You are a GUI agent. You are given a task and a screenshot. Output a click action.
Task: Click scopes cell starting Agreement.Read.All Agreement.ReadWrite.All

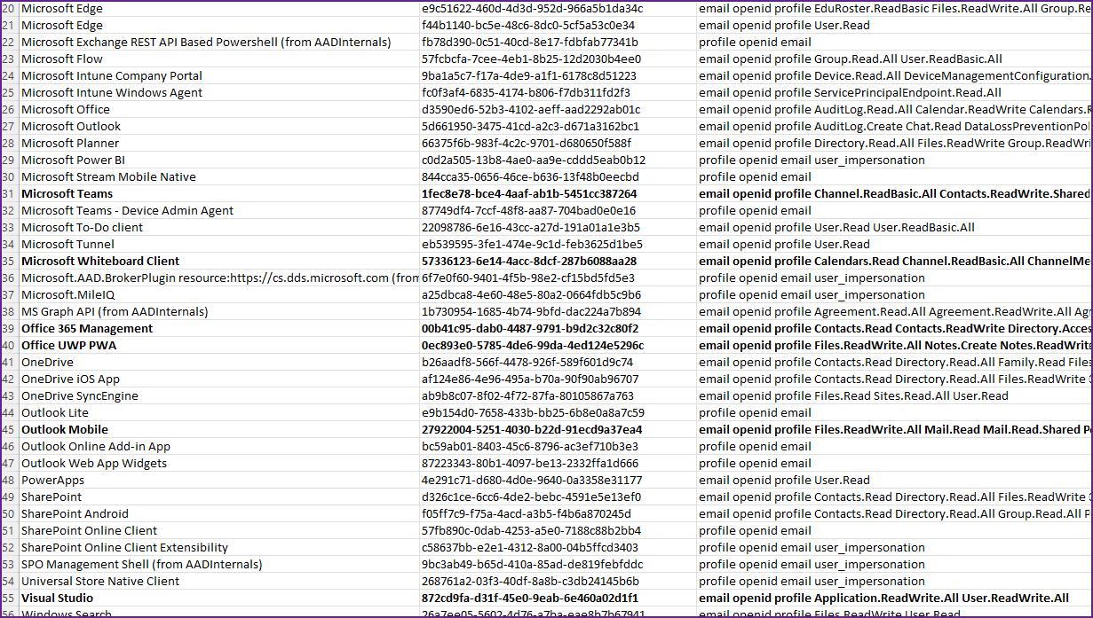point(895,312)
